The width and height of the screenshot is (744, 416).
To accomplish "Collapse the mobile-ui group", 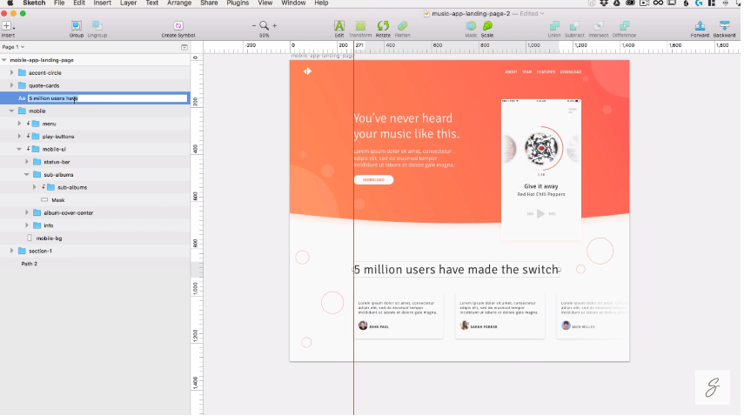I will tap(19, 149).
